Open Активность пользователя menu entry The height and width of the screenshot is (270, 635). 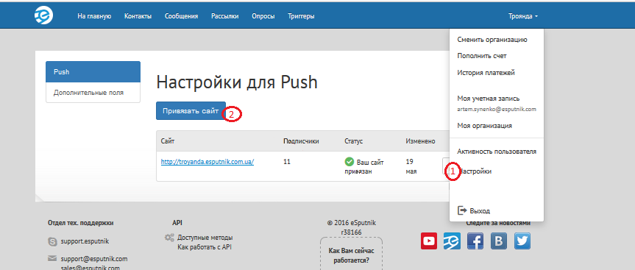[497, 152]
